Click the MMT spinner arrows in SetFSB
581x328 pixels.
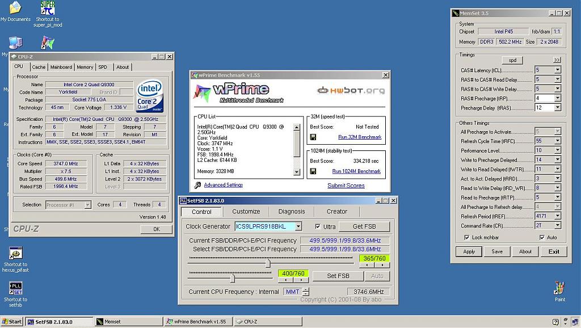pyautogui.click(x=306, y=292)
